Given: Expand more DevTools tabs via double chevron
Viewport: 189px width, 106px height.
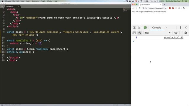Looking at the screenshot, I should pos(166,27).
